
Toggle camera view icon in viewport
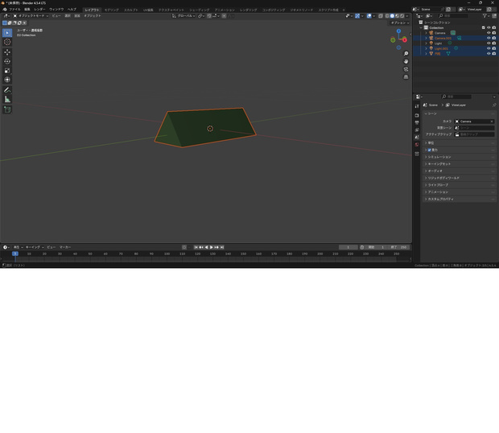click(x=406, y=69)
